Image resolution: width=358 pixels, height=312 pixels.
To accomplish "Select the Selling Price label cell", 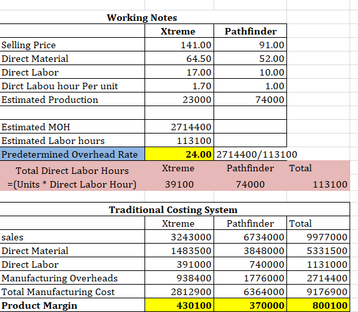I will (72, 44).
